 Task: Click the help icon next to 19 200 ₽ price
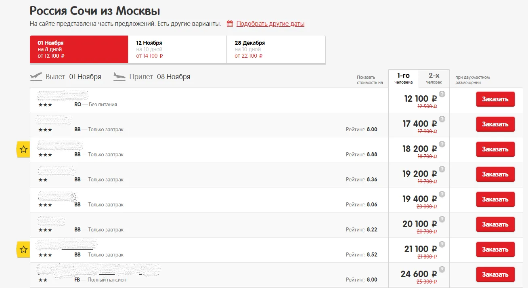point(442,169)
